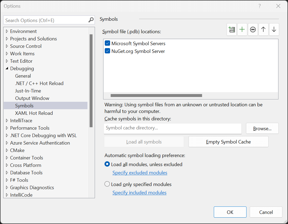
Task: Select XAML Hot Reload in the tree
Action: tap(34, 113)
